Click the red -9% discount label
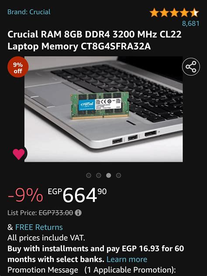 click(25, 195)
